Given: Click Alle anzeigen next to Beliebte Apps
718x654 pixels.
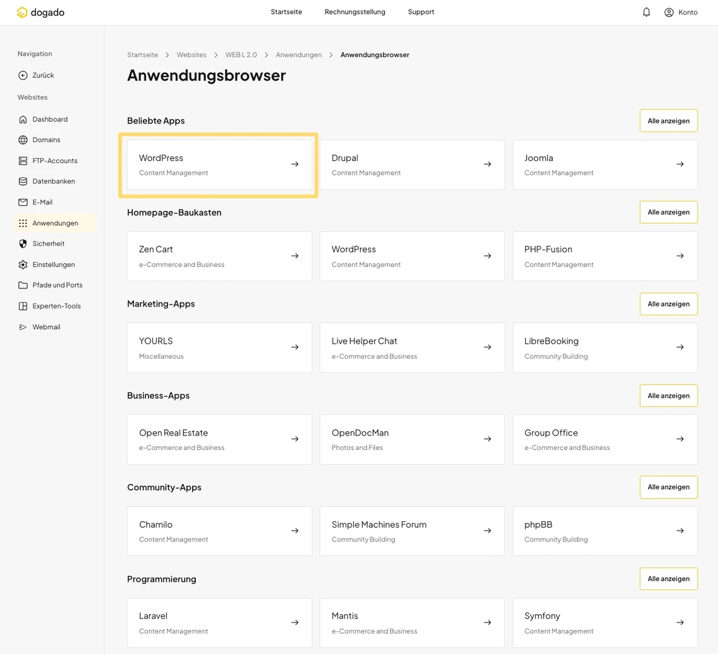Looking at the screenshot, I should click(668, 120).
